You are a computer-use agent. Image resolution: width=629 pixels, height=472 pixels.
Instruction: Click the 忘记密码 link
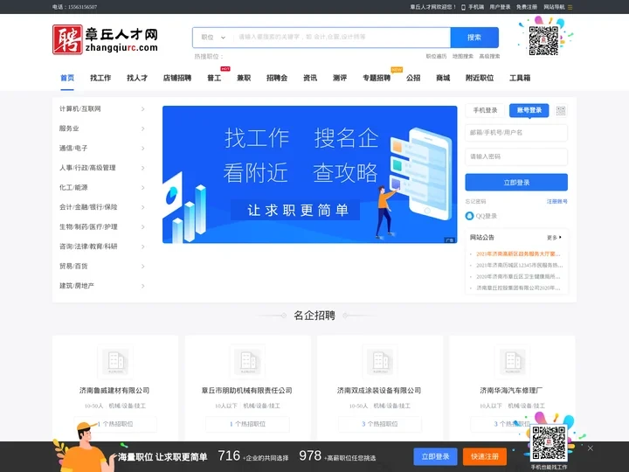pos(476,202)
